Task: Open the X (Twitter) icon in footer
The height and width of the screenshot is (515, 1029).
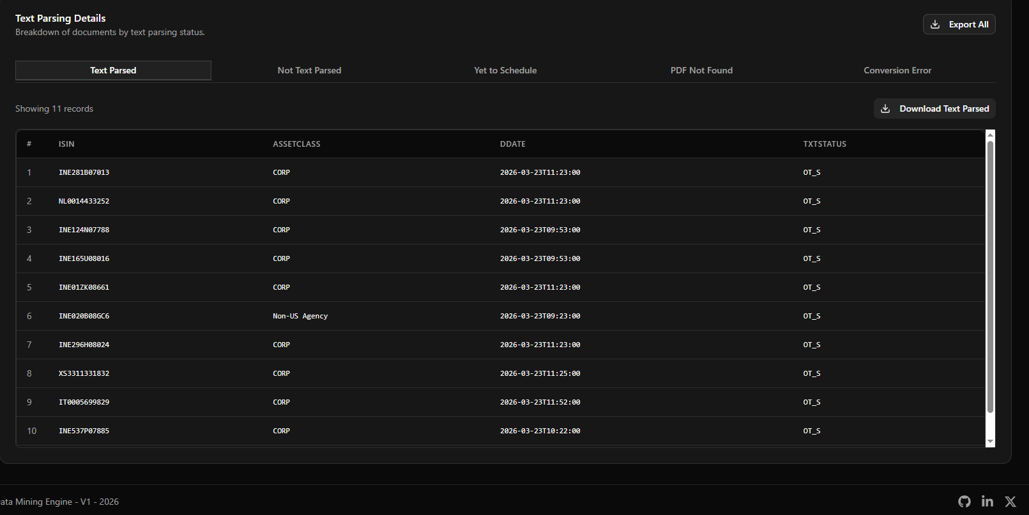Action: 1010,502
